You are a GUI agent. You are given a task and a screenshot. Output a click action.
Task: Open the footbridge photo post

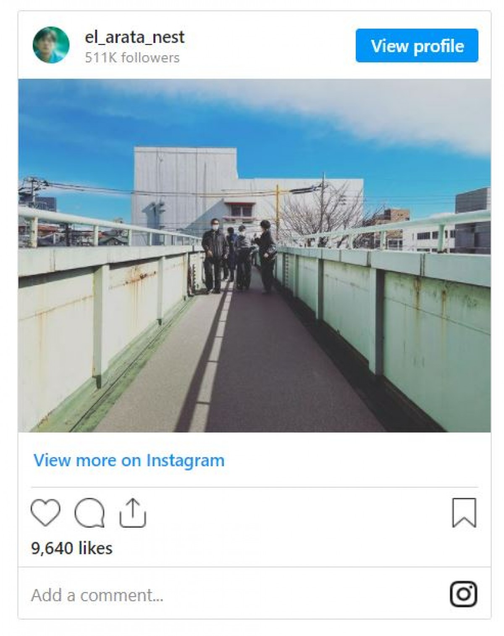click(x=254, y=255)
